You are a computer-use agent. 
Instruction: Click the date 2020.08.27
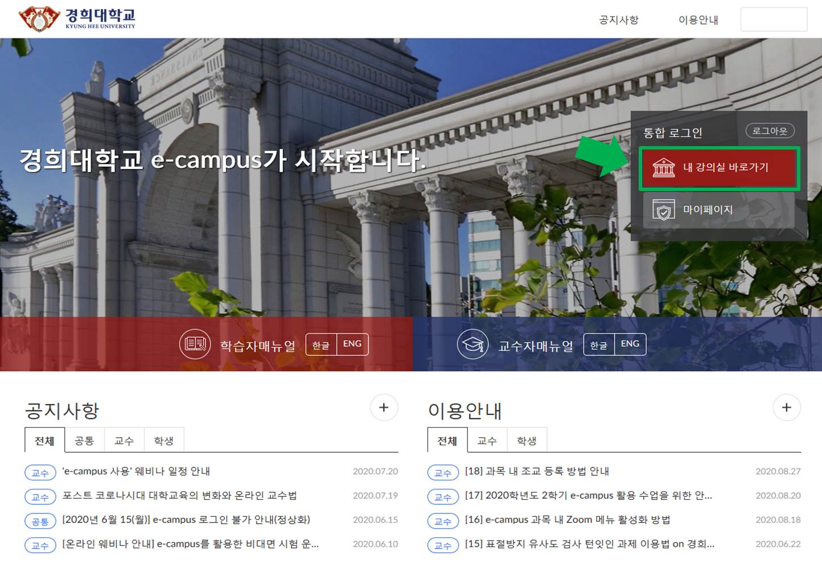pos(778,471)
